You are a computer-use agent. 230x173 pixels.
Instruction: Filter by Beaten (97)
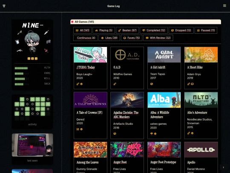click(x=127, y=30)
